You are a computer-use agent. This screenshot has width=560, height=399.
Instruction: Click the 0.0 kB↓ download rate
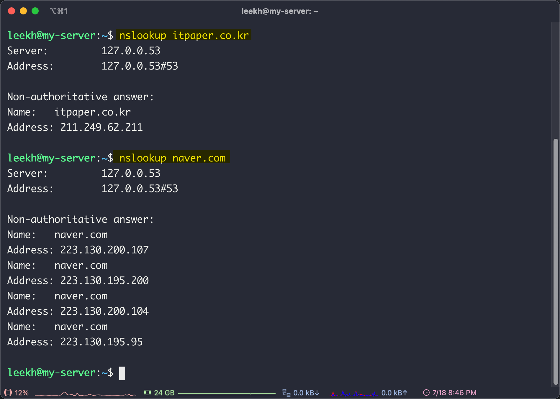coord(306,393)
